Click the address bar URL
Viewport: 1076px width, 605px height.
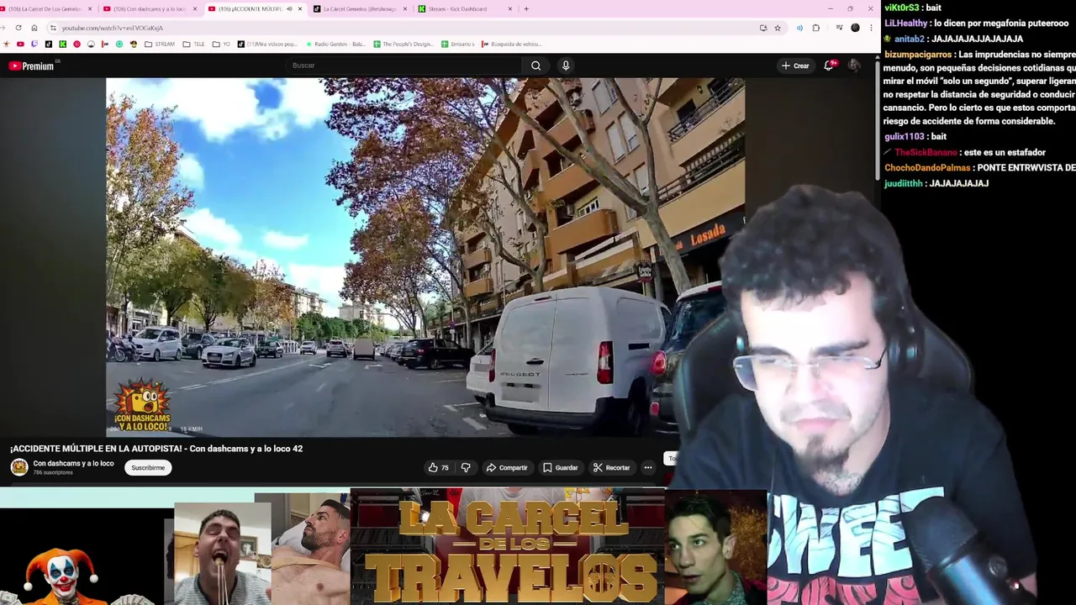pyautogui.click(x=113, y=28)
